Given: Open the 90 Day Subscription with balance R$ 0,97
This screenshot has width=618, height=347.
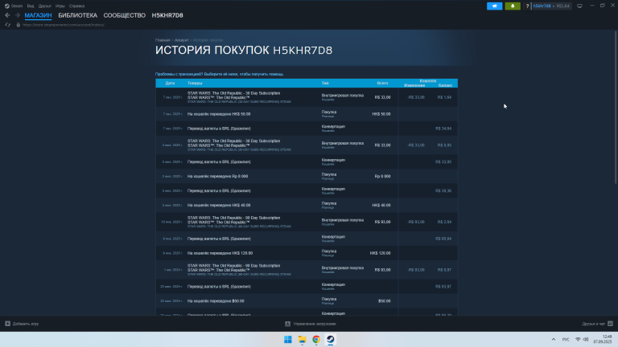Looking at the screenshot, I should (x=307, y=270).
